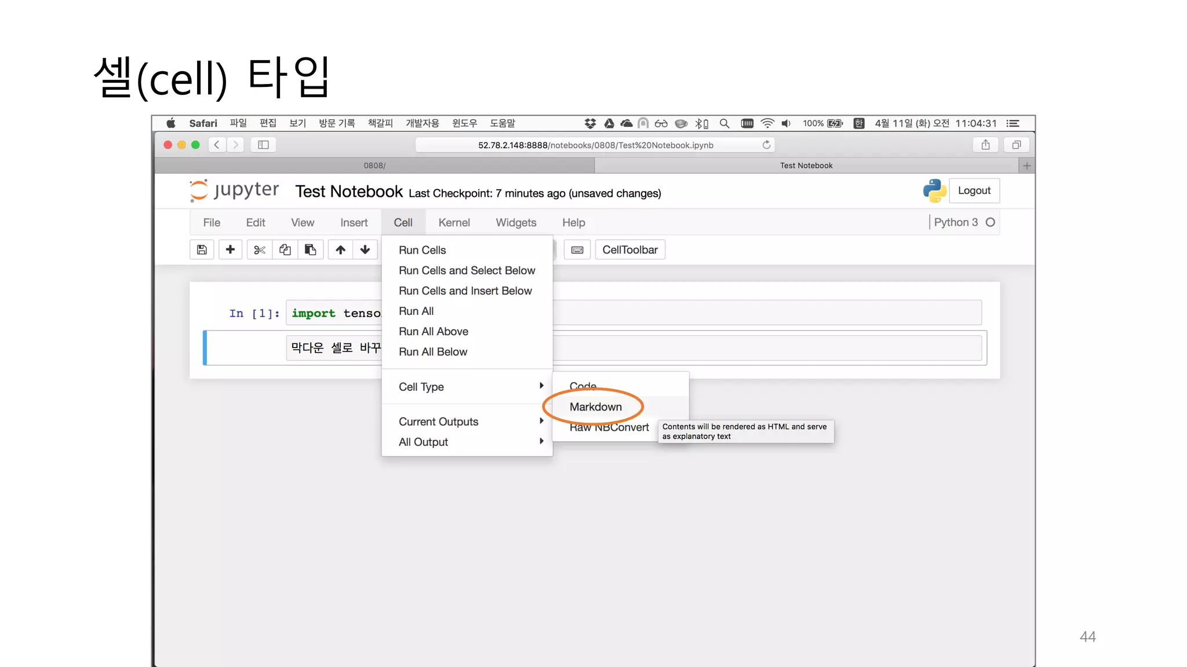1187x667 pixels.
Task: Open the 책갈피 menu in menu bar
Action: (x=380, y=123)
